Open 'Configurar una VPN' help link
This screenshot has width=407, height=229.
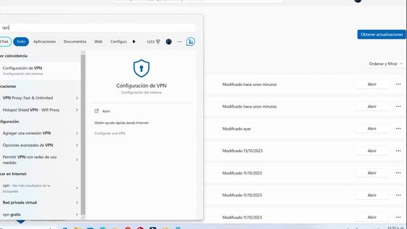click(110, 133)
